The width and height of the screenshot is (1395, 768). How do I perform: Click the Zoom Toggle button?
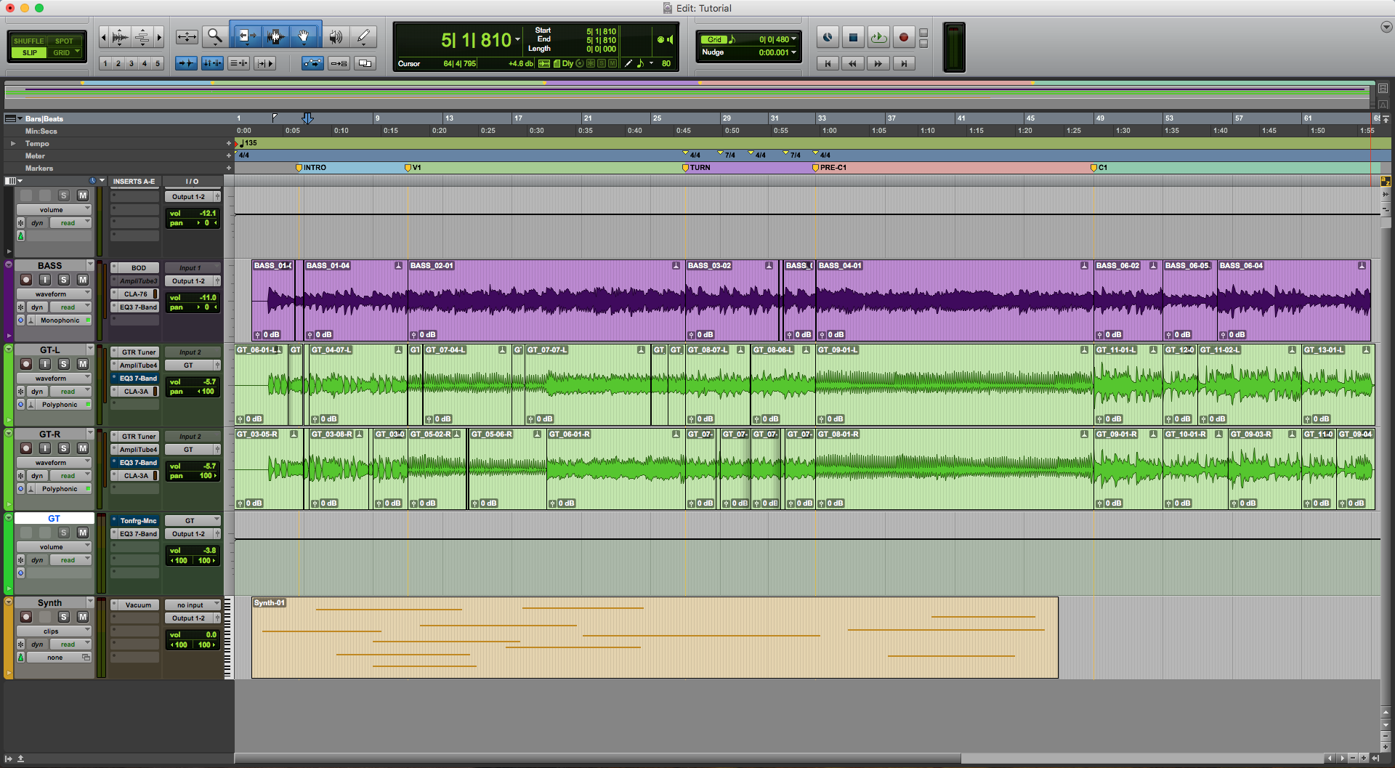tap(187, 36)
